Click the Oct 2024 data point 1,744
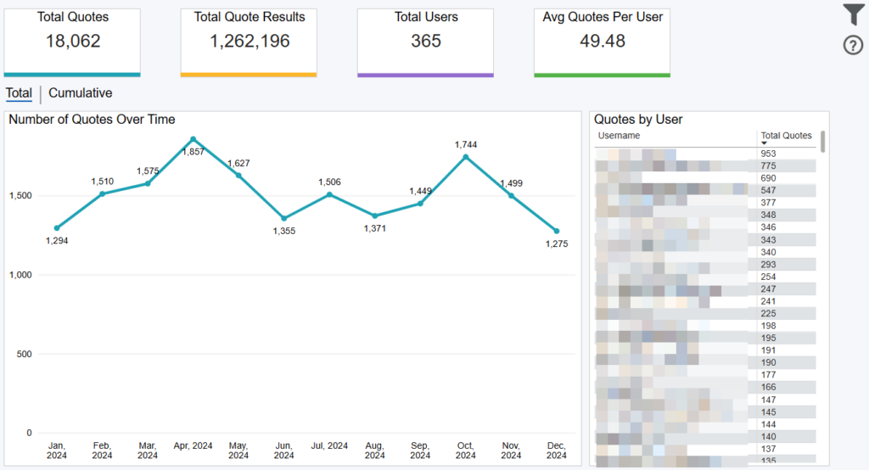This screenshot has width=869, height=470. coord(465,157)
